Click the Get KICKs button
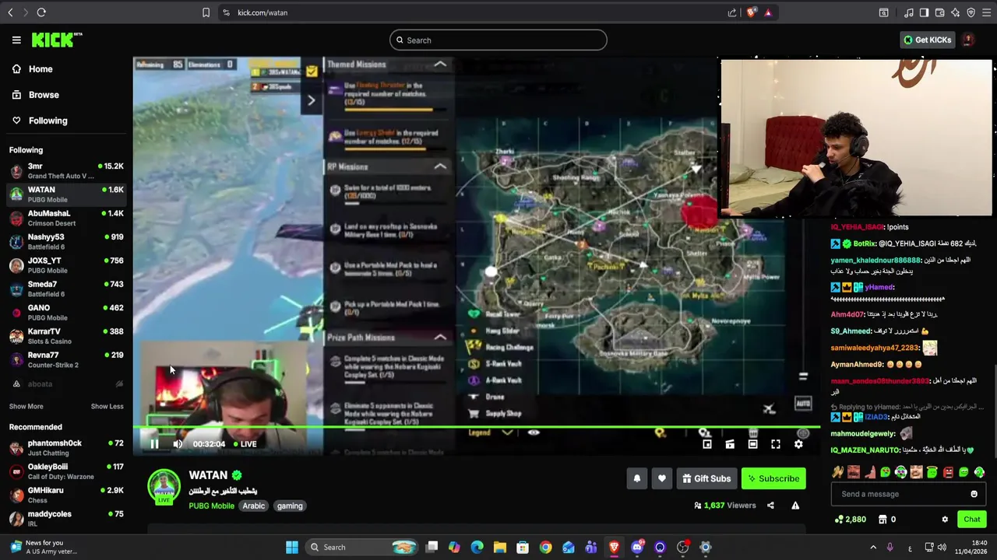 click(928, 40)
